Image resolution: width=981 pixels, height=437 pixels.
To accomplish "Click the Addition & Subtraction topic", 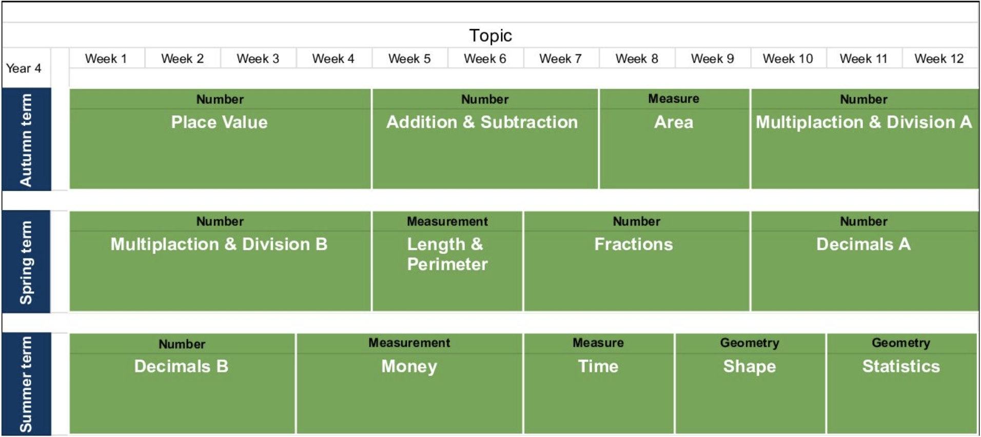I will click(482, 123).
